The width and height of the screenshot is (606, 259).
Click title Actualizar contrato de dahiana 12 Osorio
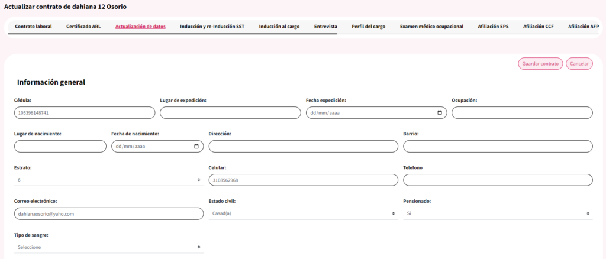[x=65, y=7]
